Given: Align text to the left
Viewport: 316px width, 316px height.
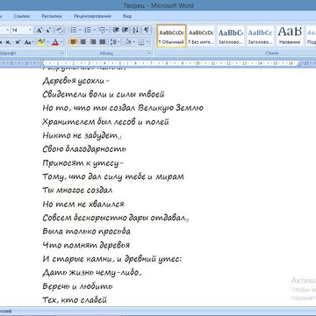Looking at the screenshot, I should tap(74, 42).
